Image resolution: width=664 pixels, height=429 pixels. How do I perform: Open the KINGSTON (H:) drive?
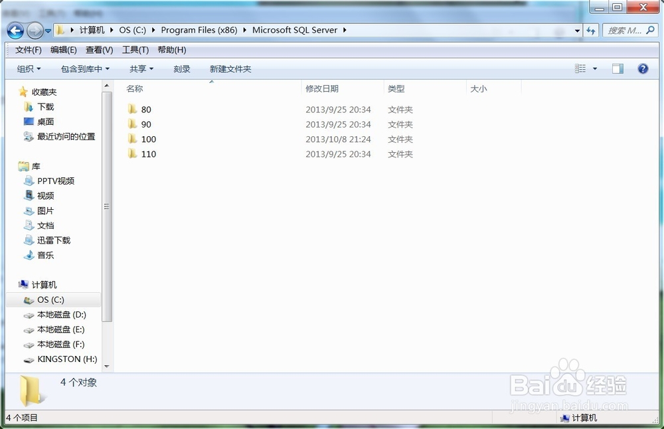tap(67, 359)
